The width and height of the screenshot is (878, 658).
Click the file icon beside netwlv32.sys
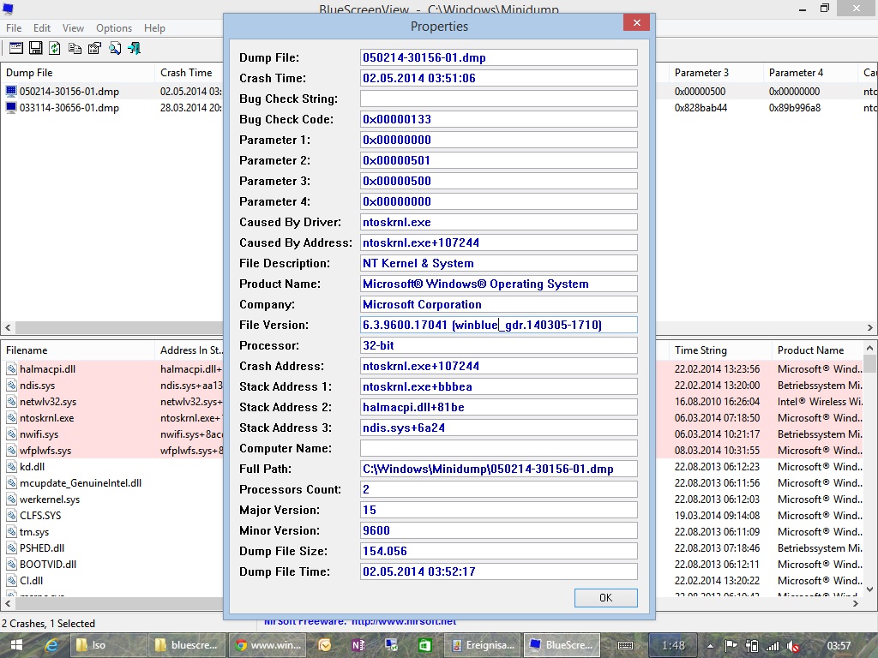coord(11,401)
